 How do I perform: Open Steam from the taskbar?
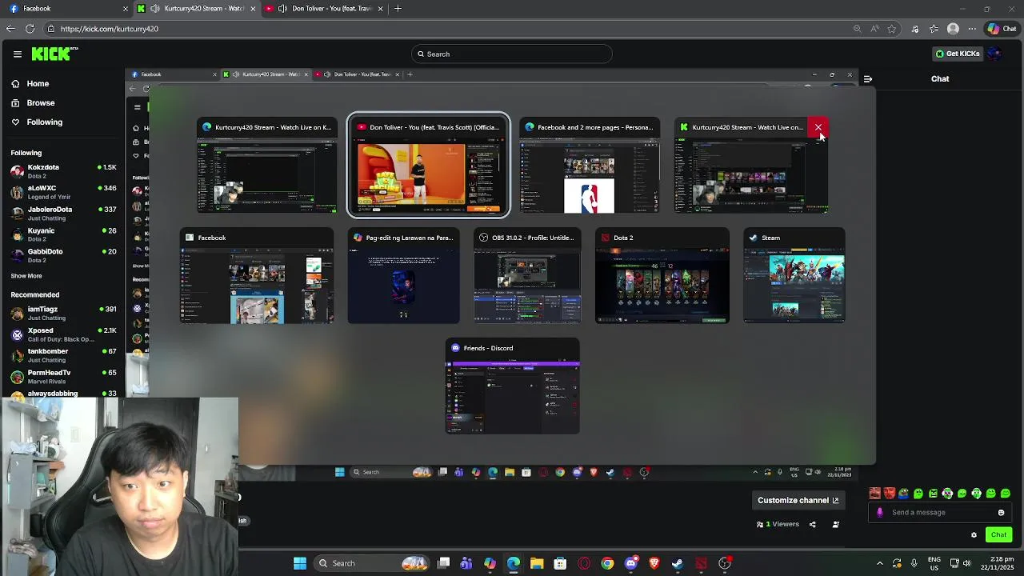[x=678, y=563]
